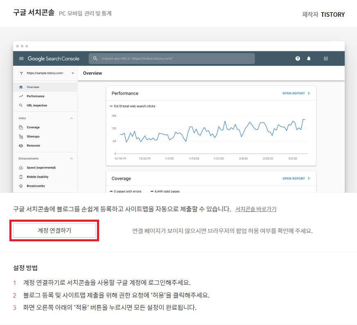Viewport: 357px width, 325px height.
Task: Click the Performance card title
Action: click(125, 93)
